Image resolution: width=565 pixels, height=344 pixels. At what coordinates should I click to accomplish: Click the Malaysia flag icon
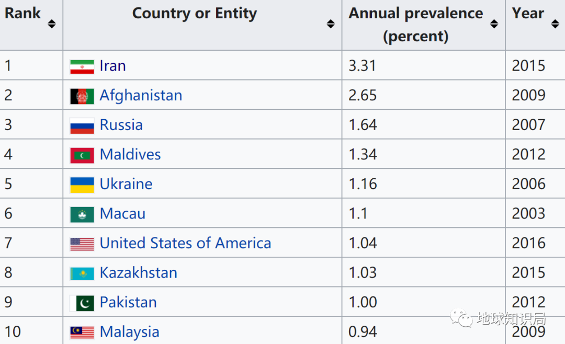click(82, 332)
